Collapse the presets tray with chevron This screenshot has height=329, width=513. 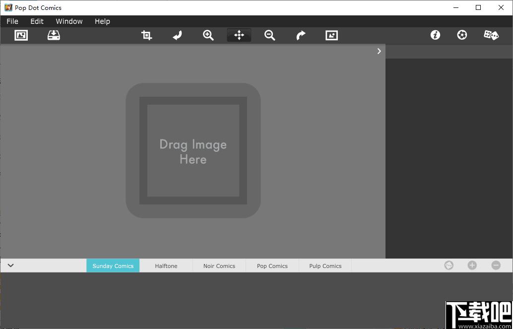click(x=11, y=265)
